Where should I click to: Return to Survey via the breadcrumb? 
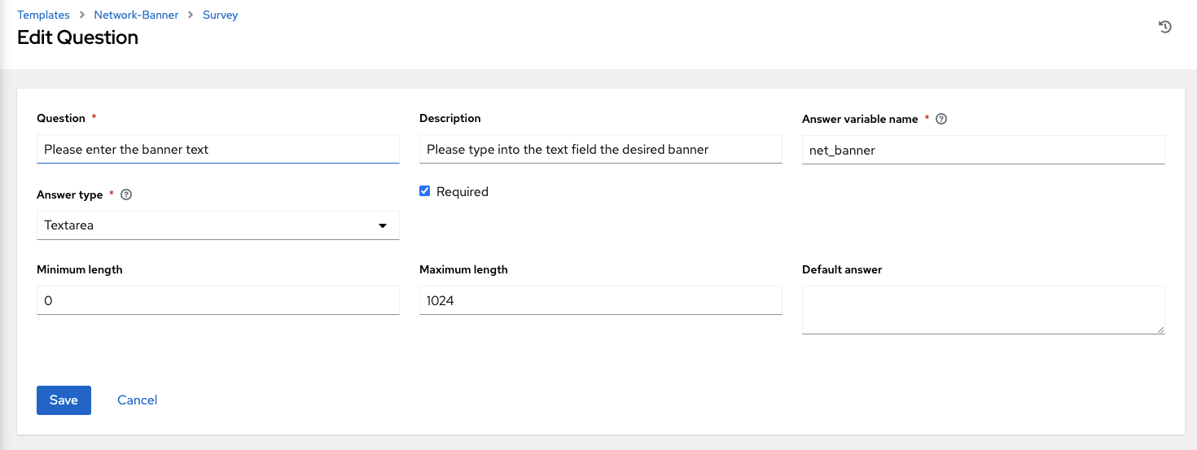(x=220, y=15)
